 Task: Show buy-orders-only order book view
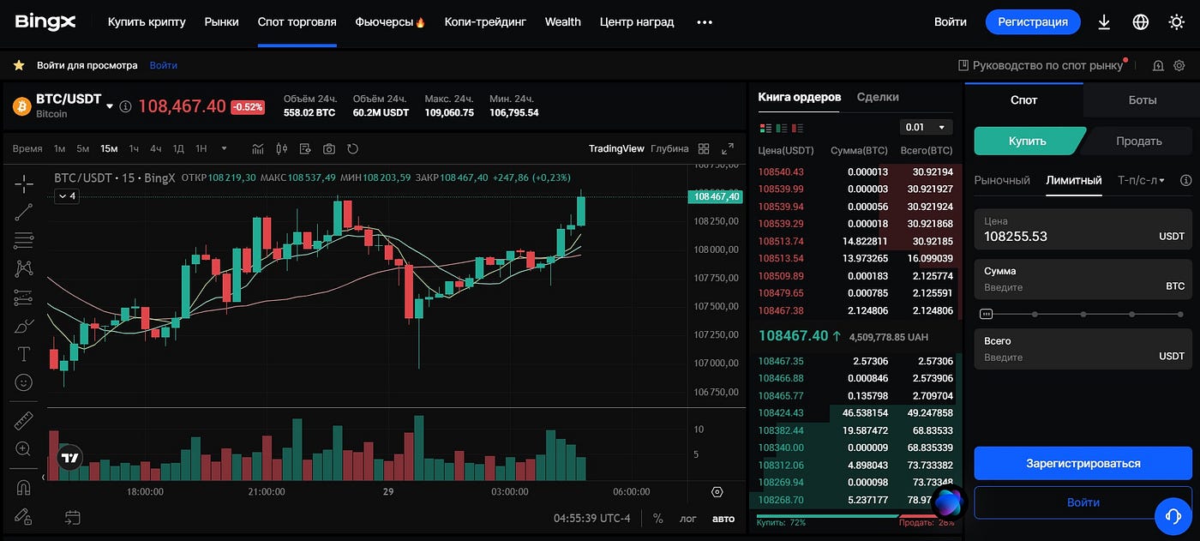coord(782,128)
